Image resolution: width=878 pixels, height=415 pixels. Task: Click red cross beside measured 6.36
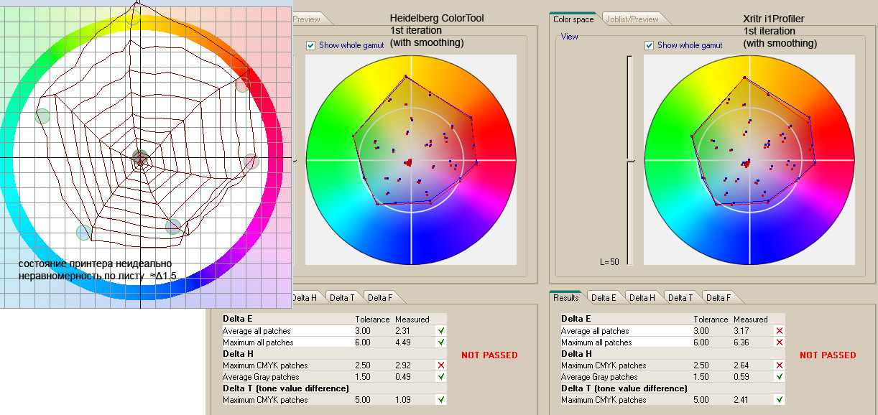pyautogui.click(x=780, y=342)
